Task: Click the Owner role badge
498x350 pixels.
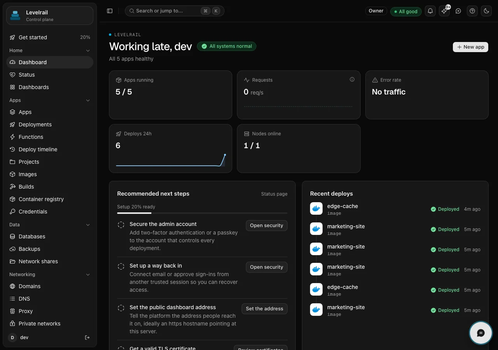Action: pyautogui.click(x=376, y=11)
